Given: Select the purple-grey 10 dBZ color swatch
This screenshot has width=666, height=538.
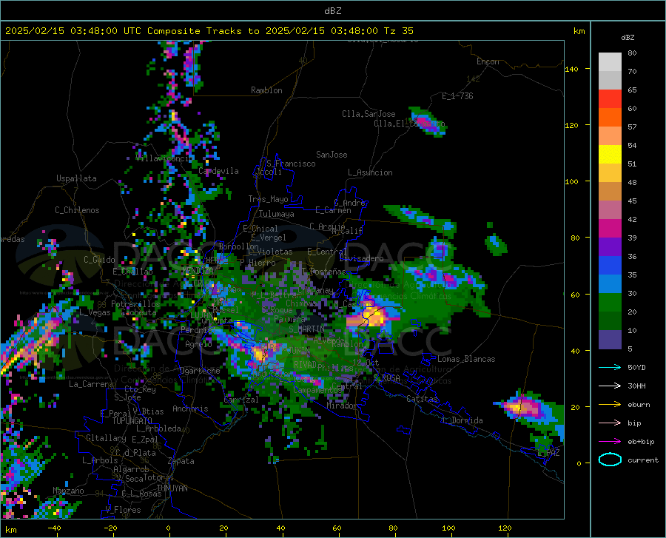Looking at the screenshot, I should pos(610,339).
